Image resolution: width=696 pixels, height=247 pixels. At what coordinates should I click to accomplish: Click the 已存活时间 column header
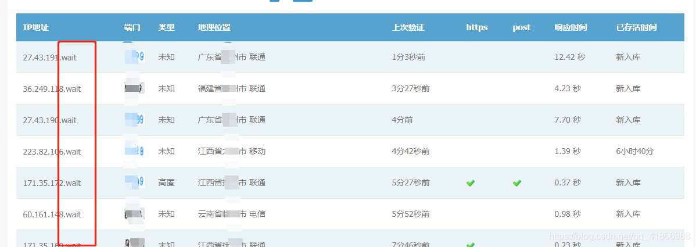tap(637, 27)
